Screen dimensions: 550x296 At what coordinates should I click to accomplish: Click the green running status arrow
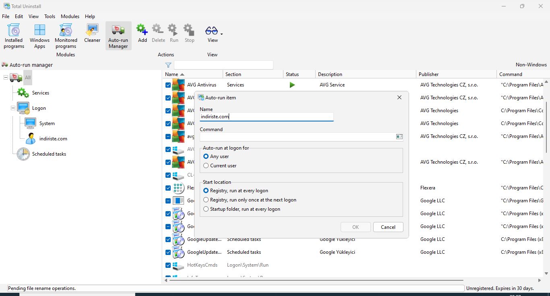pyautogui.click(x=292, y=85)
